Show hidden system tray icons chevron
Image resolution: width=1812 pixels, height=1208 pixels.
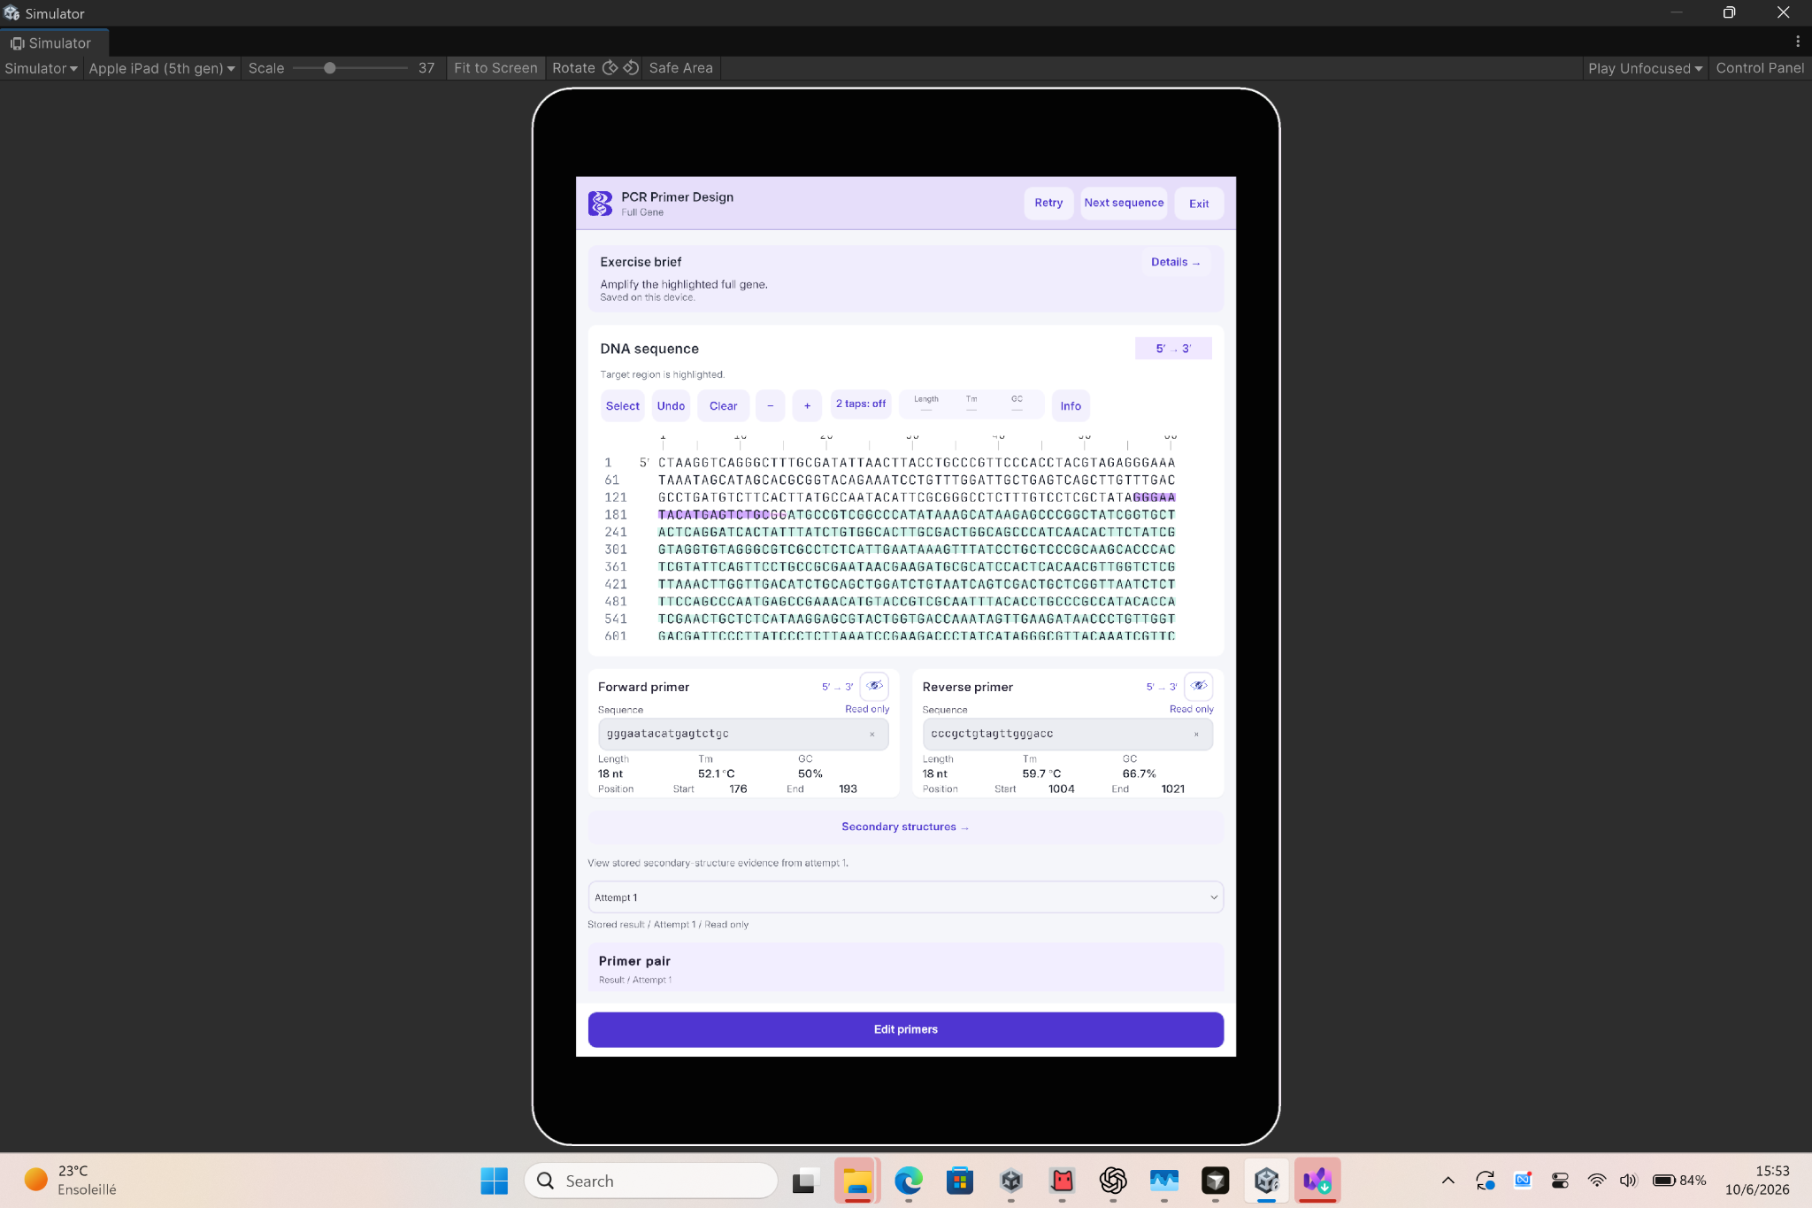click(1447, 1180)
